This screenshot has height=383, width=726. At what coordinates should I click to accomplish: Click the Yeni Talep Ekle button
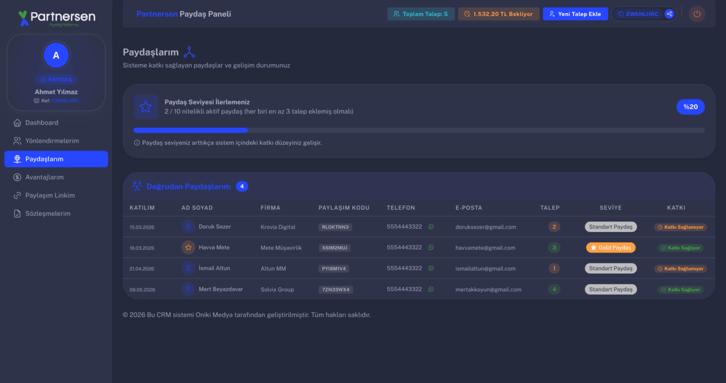pos(575,14)
